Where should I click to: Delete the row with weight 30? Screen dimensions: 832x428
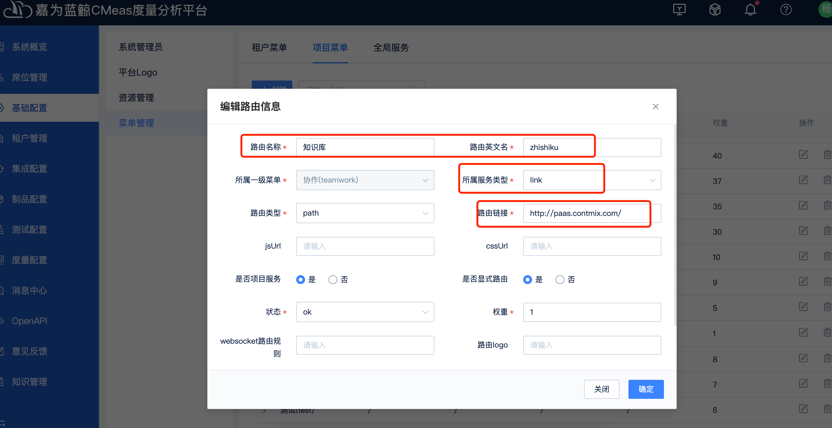(827, 230)
